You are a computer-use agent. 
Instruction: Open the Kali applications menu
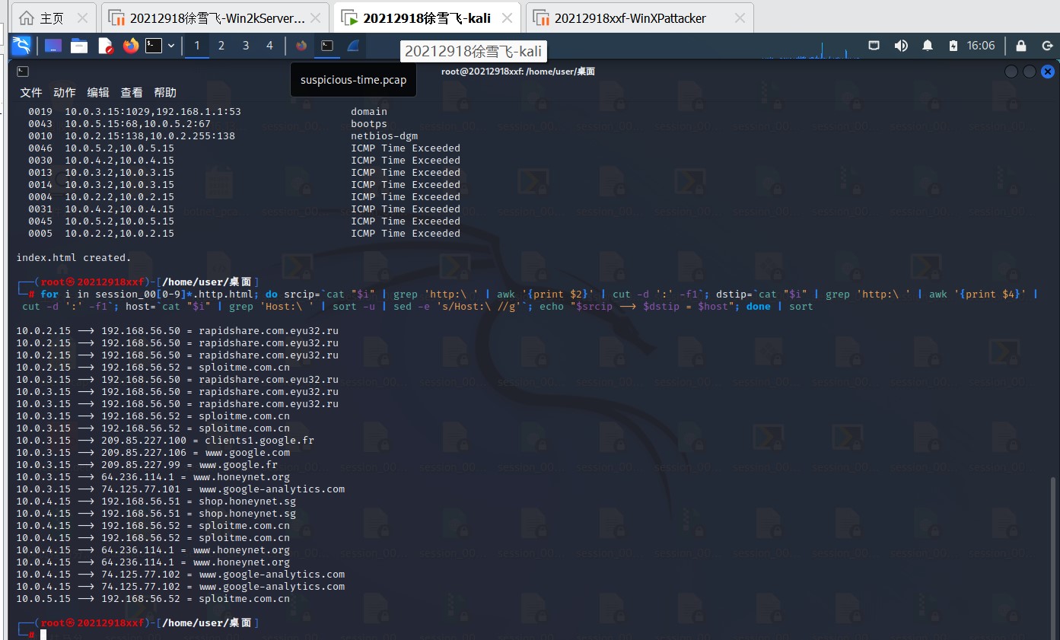[x=21, y=46]
